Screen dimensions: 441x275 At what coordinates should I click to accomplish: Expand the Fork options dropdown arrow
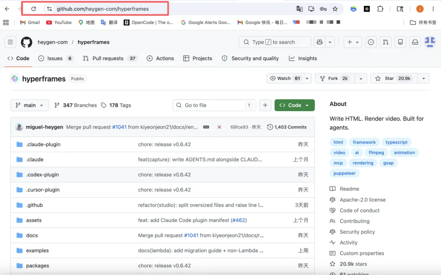[361, 78]
